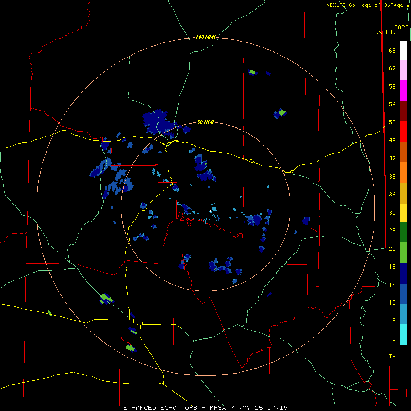The image size is (411, 411).
Task: Click legend value 6
Action: pos(394,321)
